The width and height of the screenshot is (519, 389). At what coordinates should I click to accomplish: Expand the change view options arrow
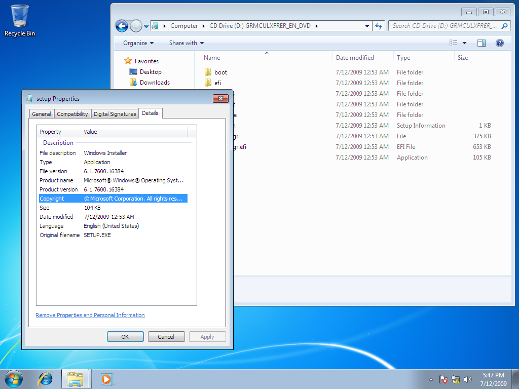[464, 43]
